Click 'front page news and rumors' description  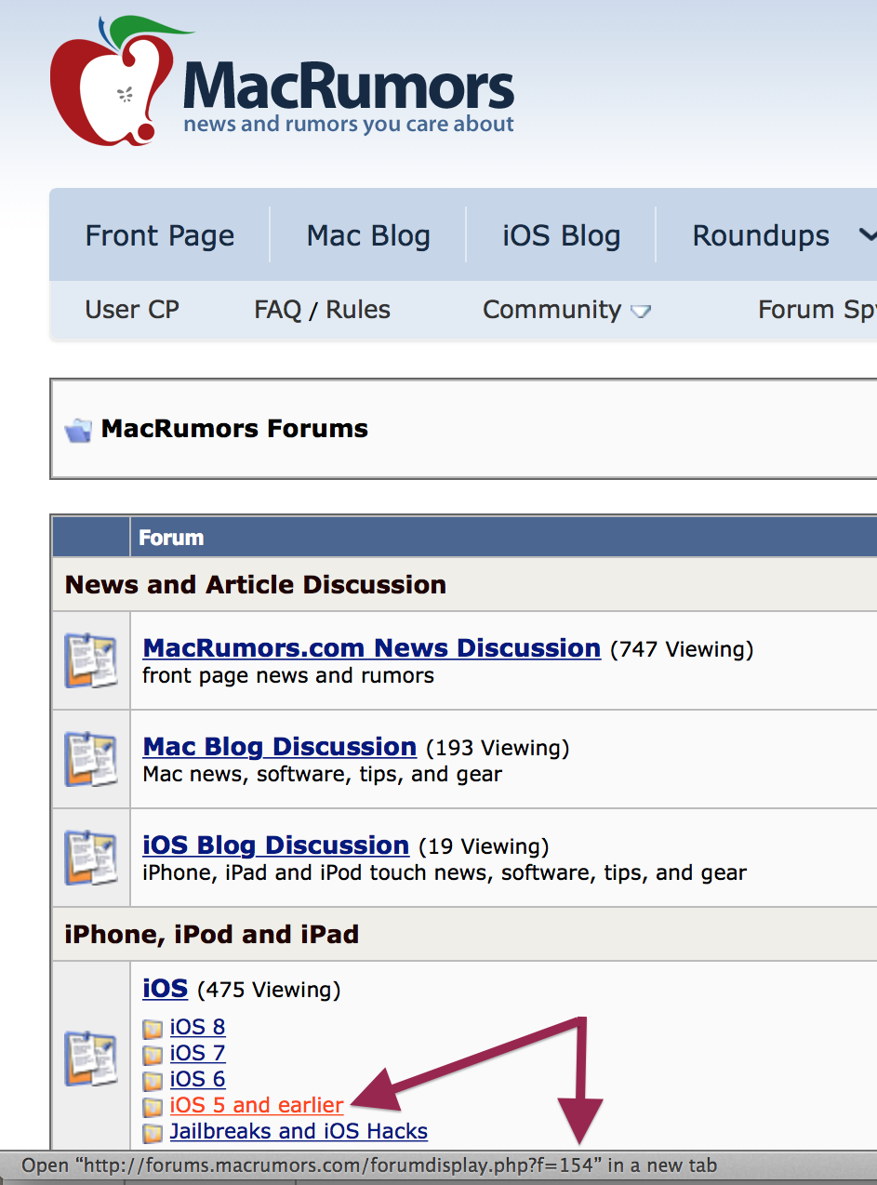coord(288,675)
